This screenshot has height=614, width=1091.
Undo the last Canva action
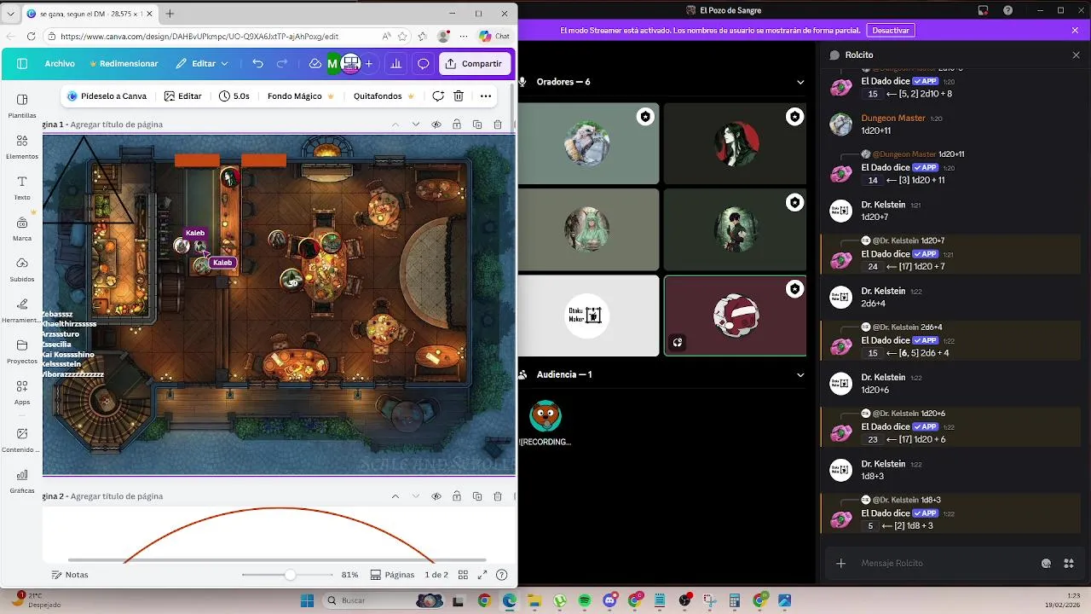257,64
